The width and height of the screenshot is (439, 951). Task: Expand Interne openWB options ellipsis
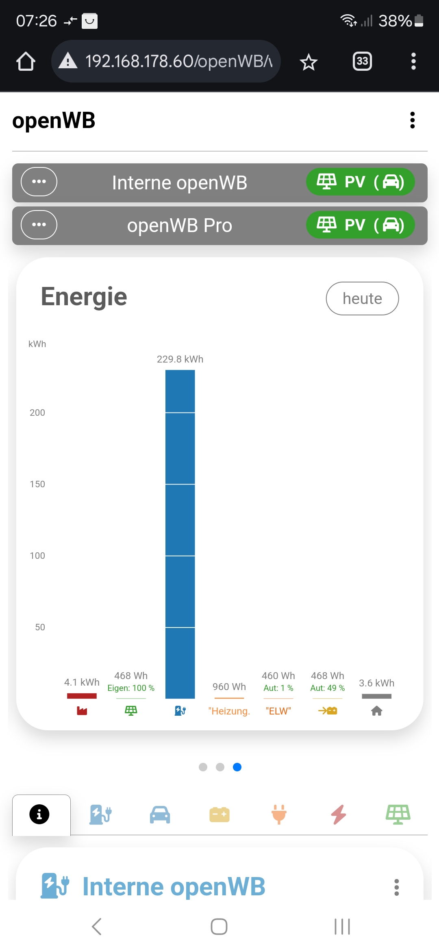(39, 182)
